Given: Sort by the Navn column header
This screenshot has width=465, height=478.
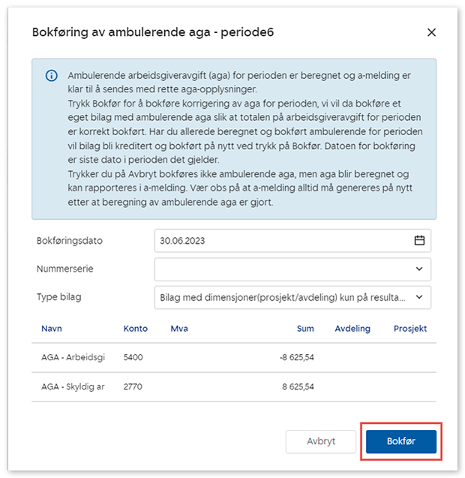Looking at the screenshot, I should click(x=52, y=329).
